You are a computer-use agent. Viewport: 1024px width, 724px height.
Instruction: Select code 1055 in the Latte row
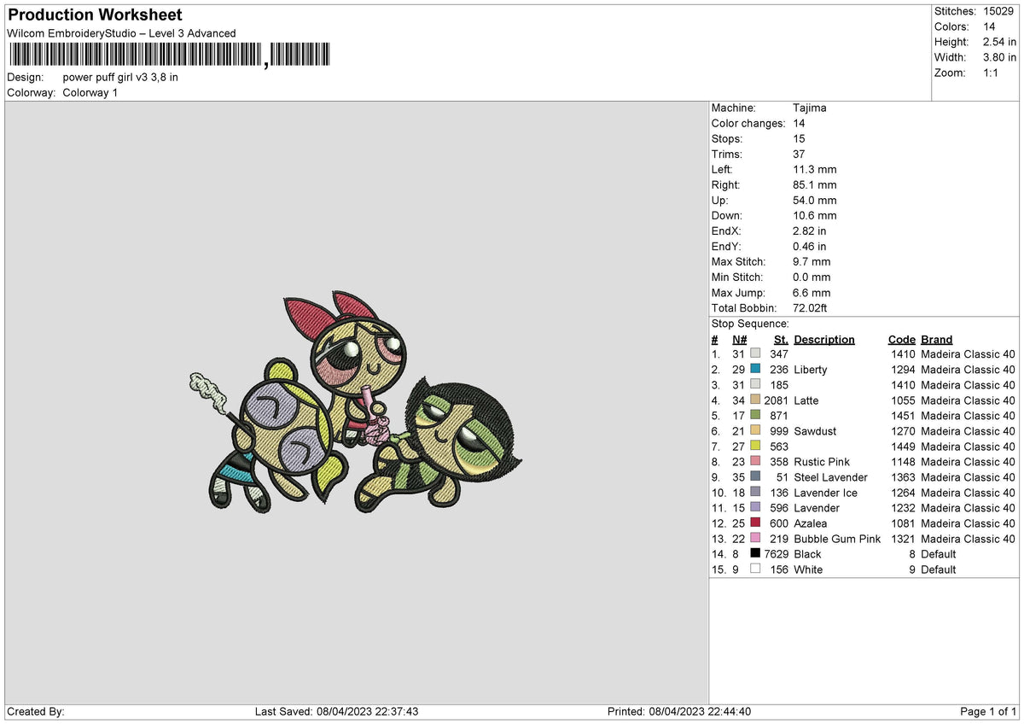coord(903,400)
